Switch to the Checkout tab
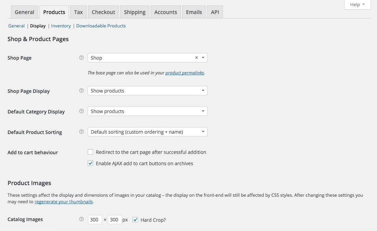This screenshot has width=377, height=231. (103, 12)
